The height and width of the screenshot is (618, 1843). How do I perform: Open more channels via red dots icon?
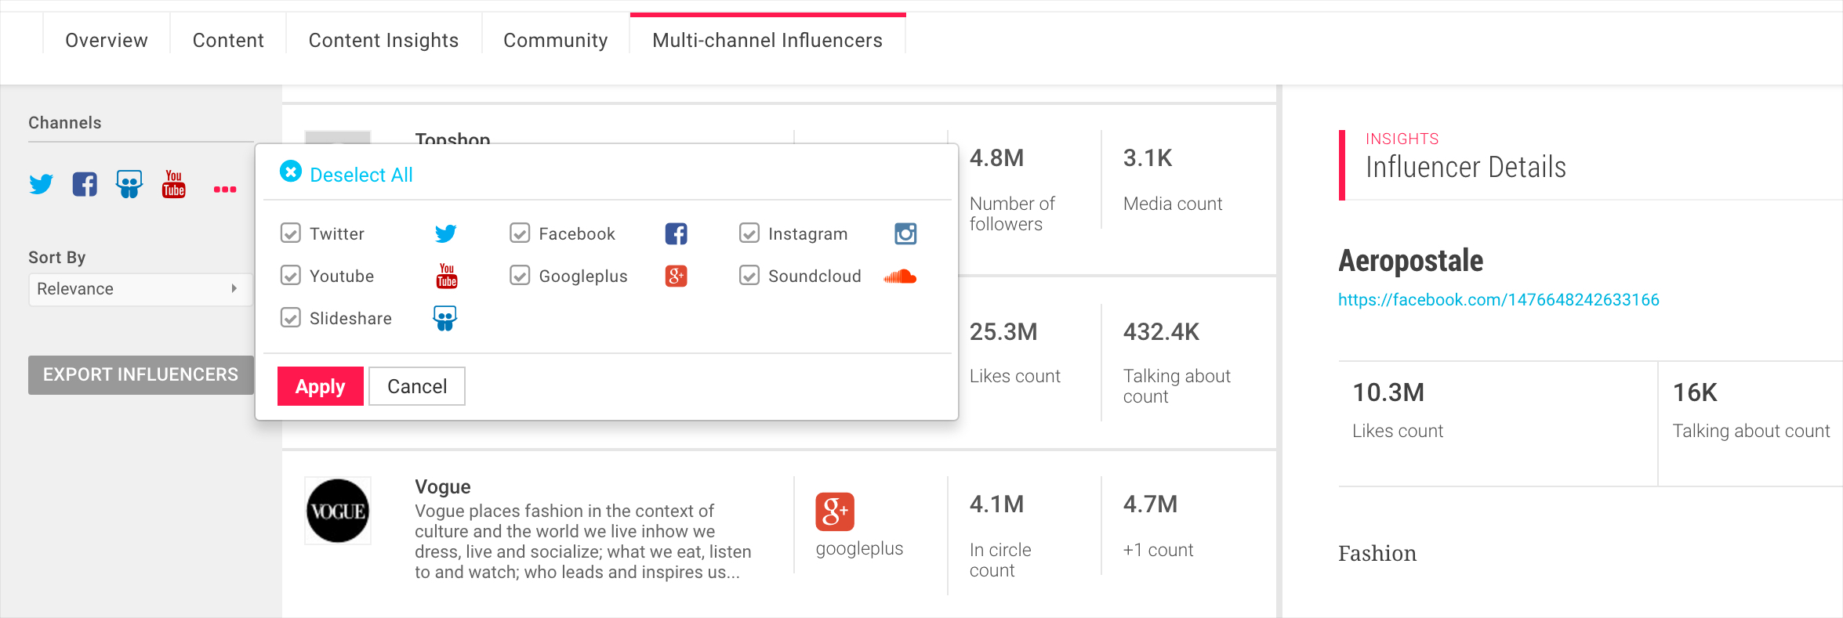[225, 189]
